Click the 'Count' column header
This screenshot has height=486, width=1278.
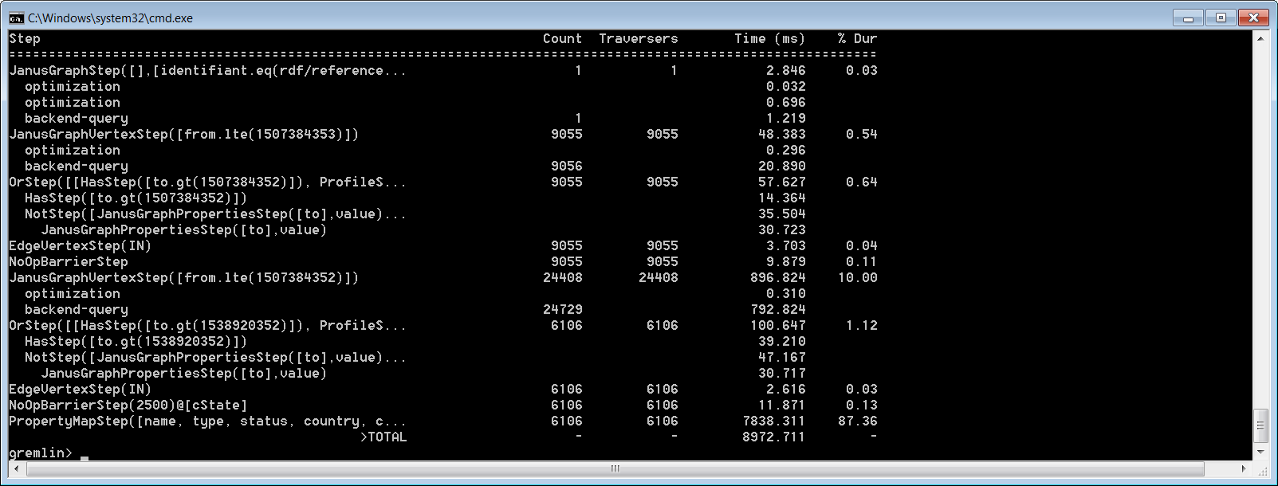562,38
